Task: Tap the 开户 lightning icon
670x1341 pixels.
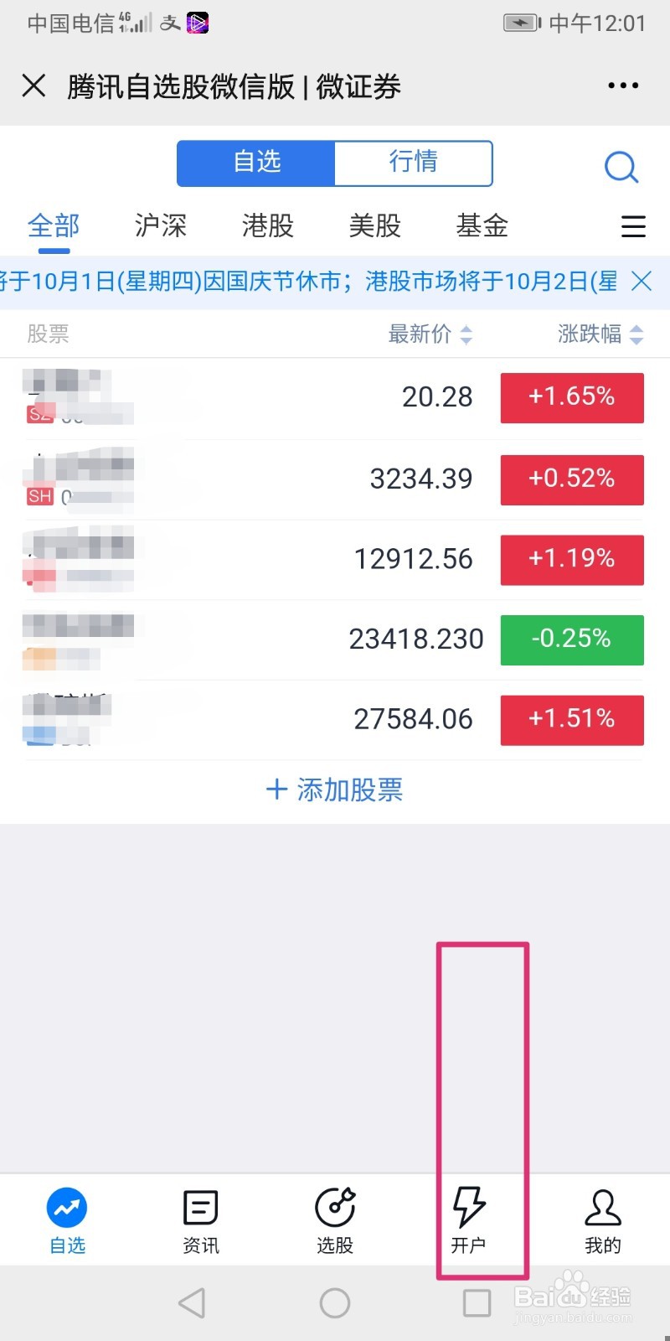Action: pyautogui.click(x=469, y=1208)
